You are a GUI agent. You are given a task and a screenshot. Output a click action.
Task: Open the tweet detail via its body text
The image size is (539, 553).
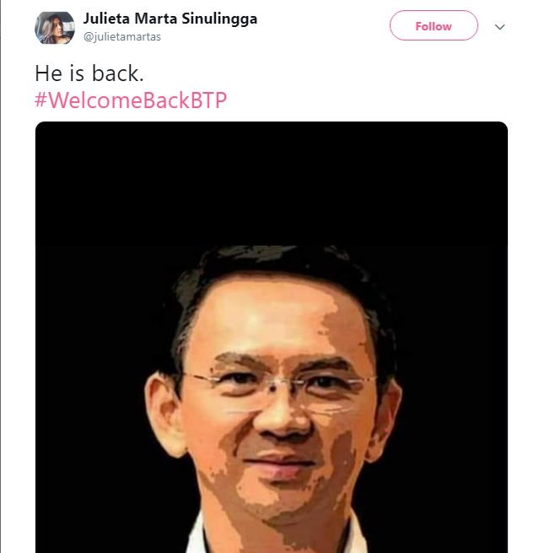pos(89,73)
